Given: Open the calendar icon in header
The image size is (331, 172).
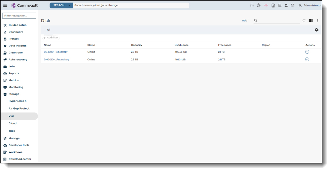Looking at the screenshot, I should click(x=292, y=5).
